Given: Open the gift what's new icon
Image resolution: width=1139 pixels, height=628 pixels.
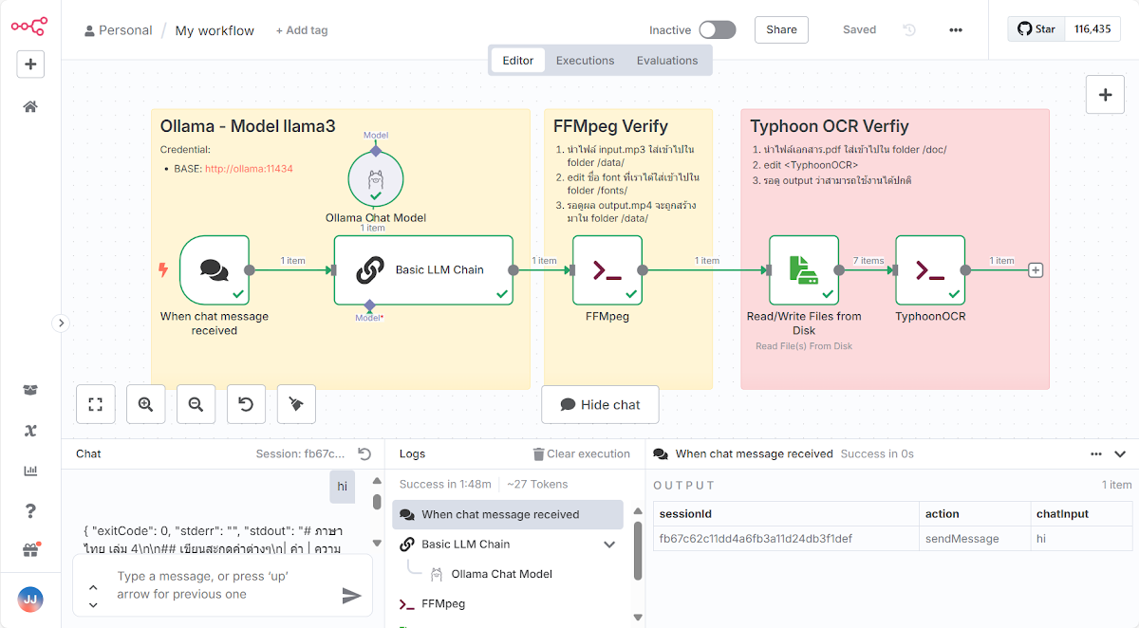Looking at the screenshot, I should (30, 550).
